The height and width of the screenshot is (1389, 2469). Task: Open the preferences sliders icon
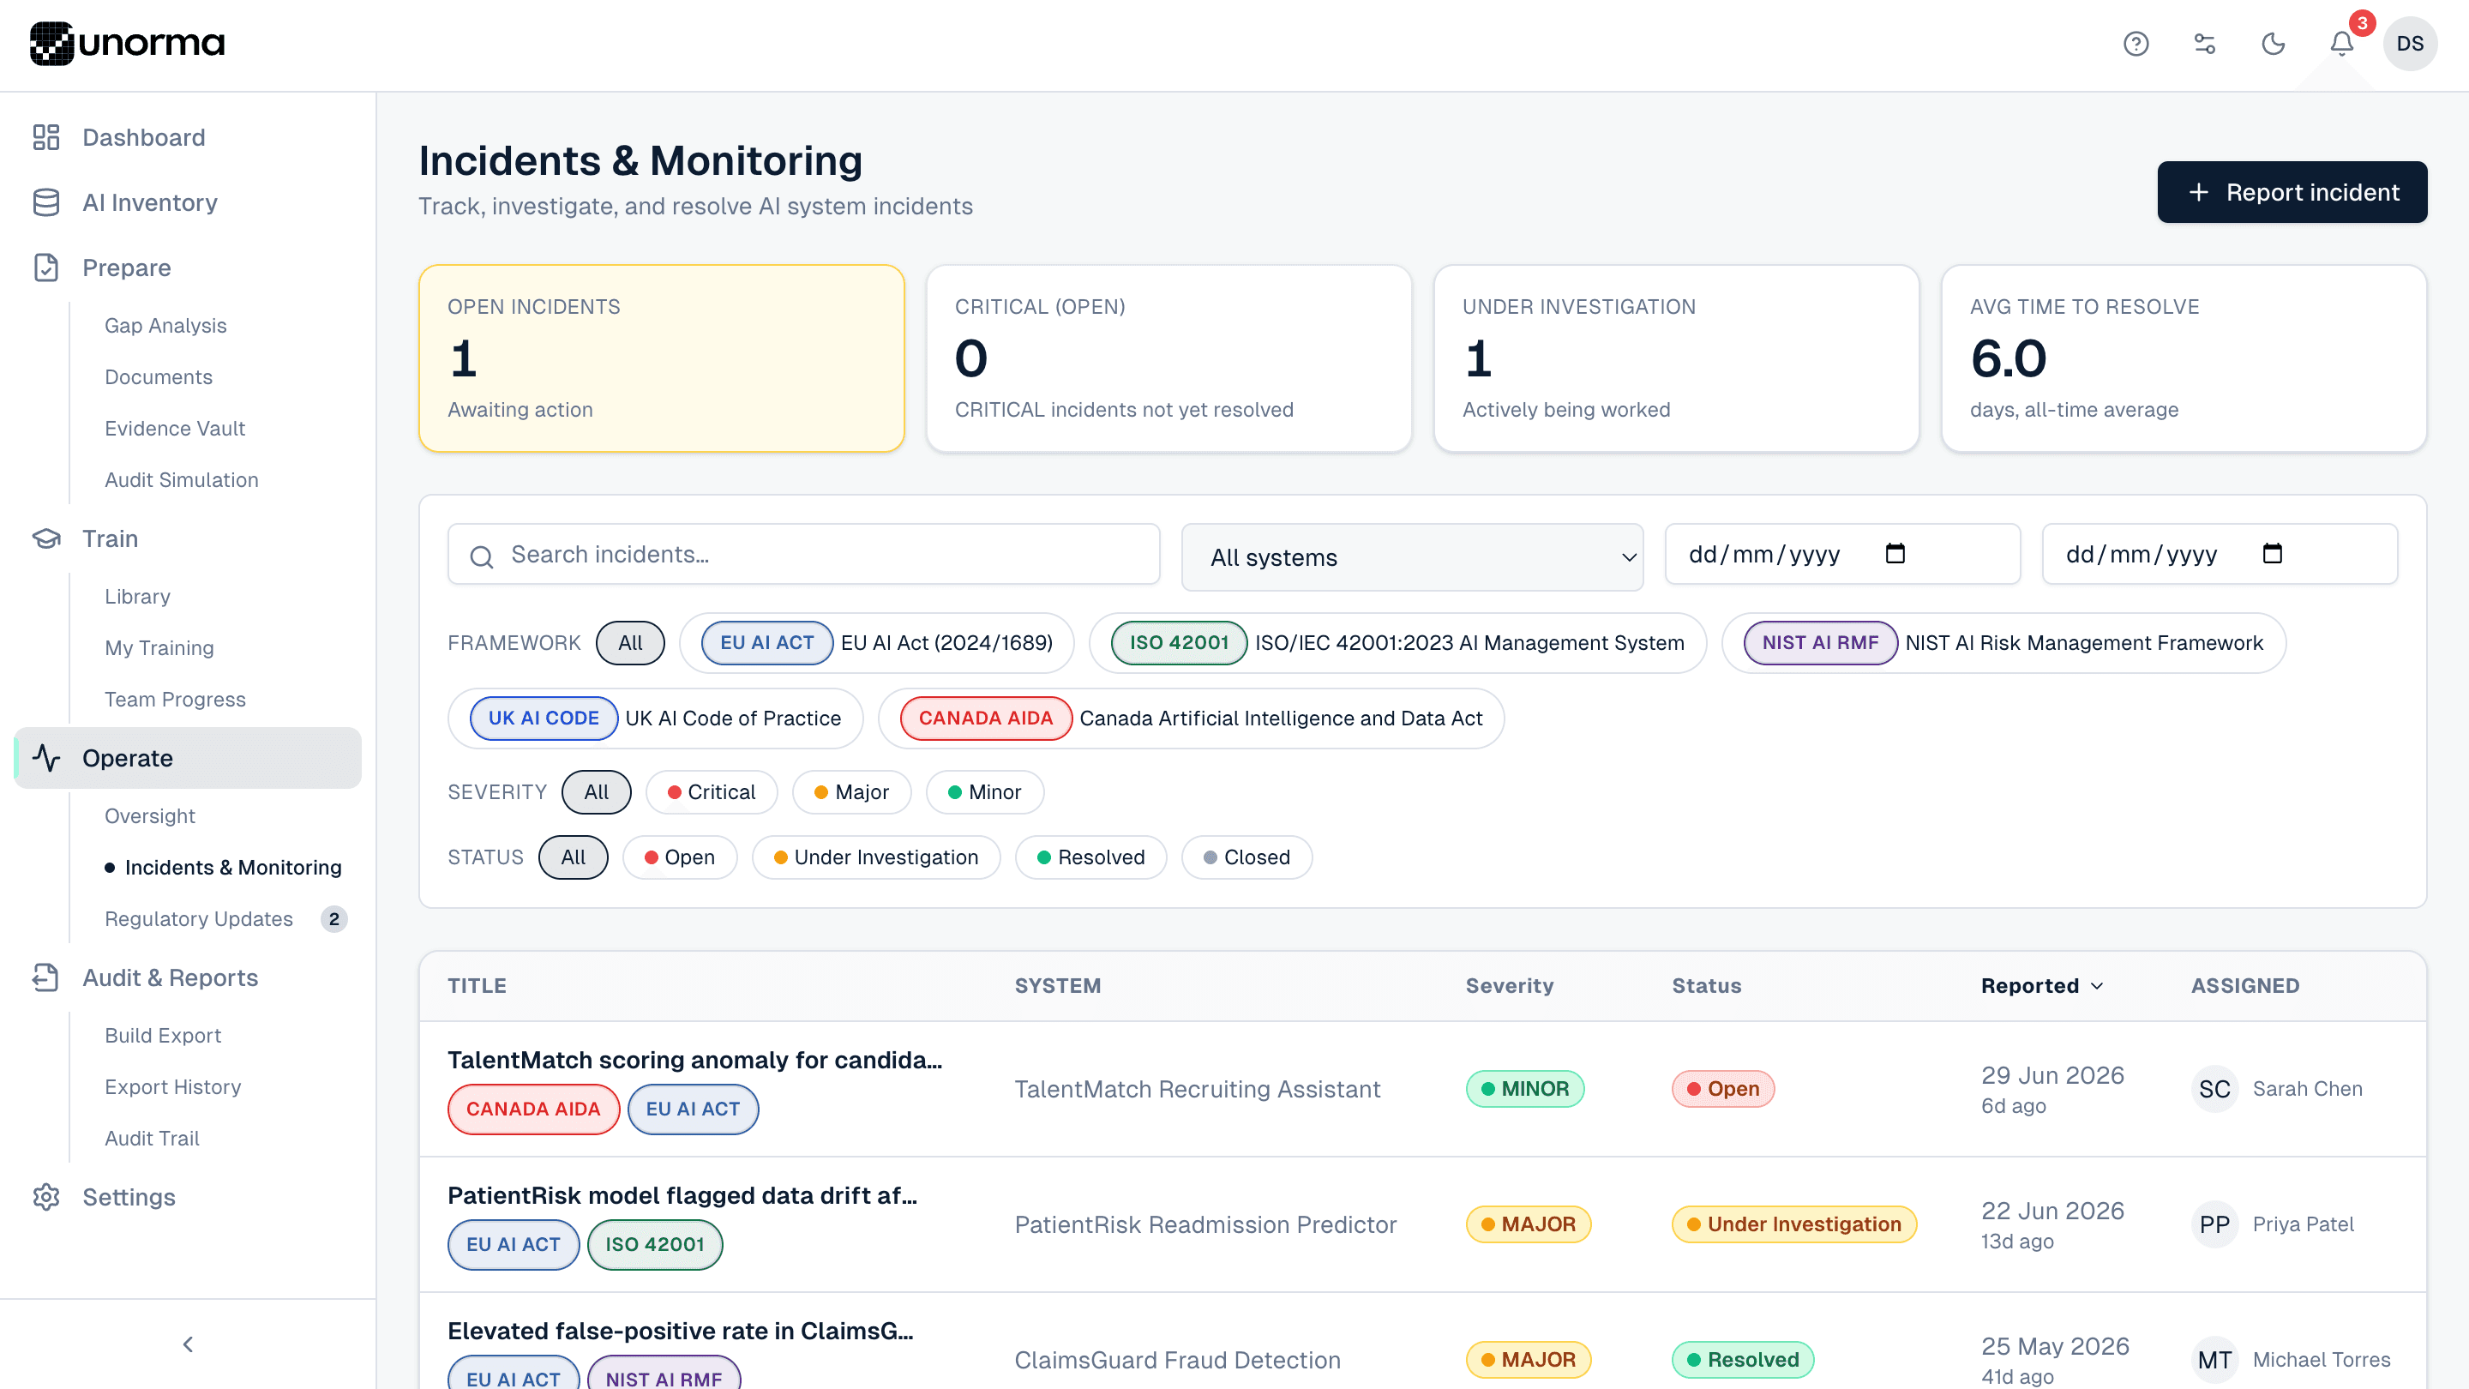click(x=2204, y=43)
